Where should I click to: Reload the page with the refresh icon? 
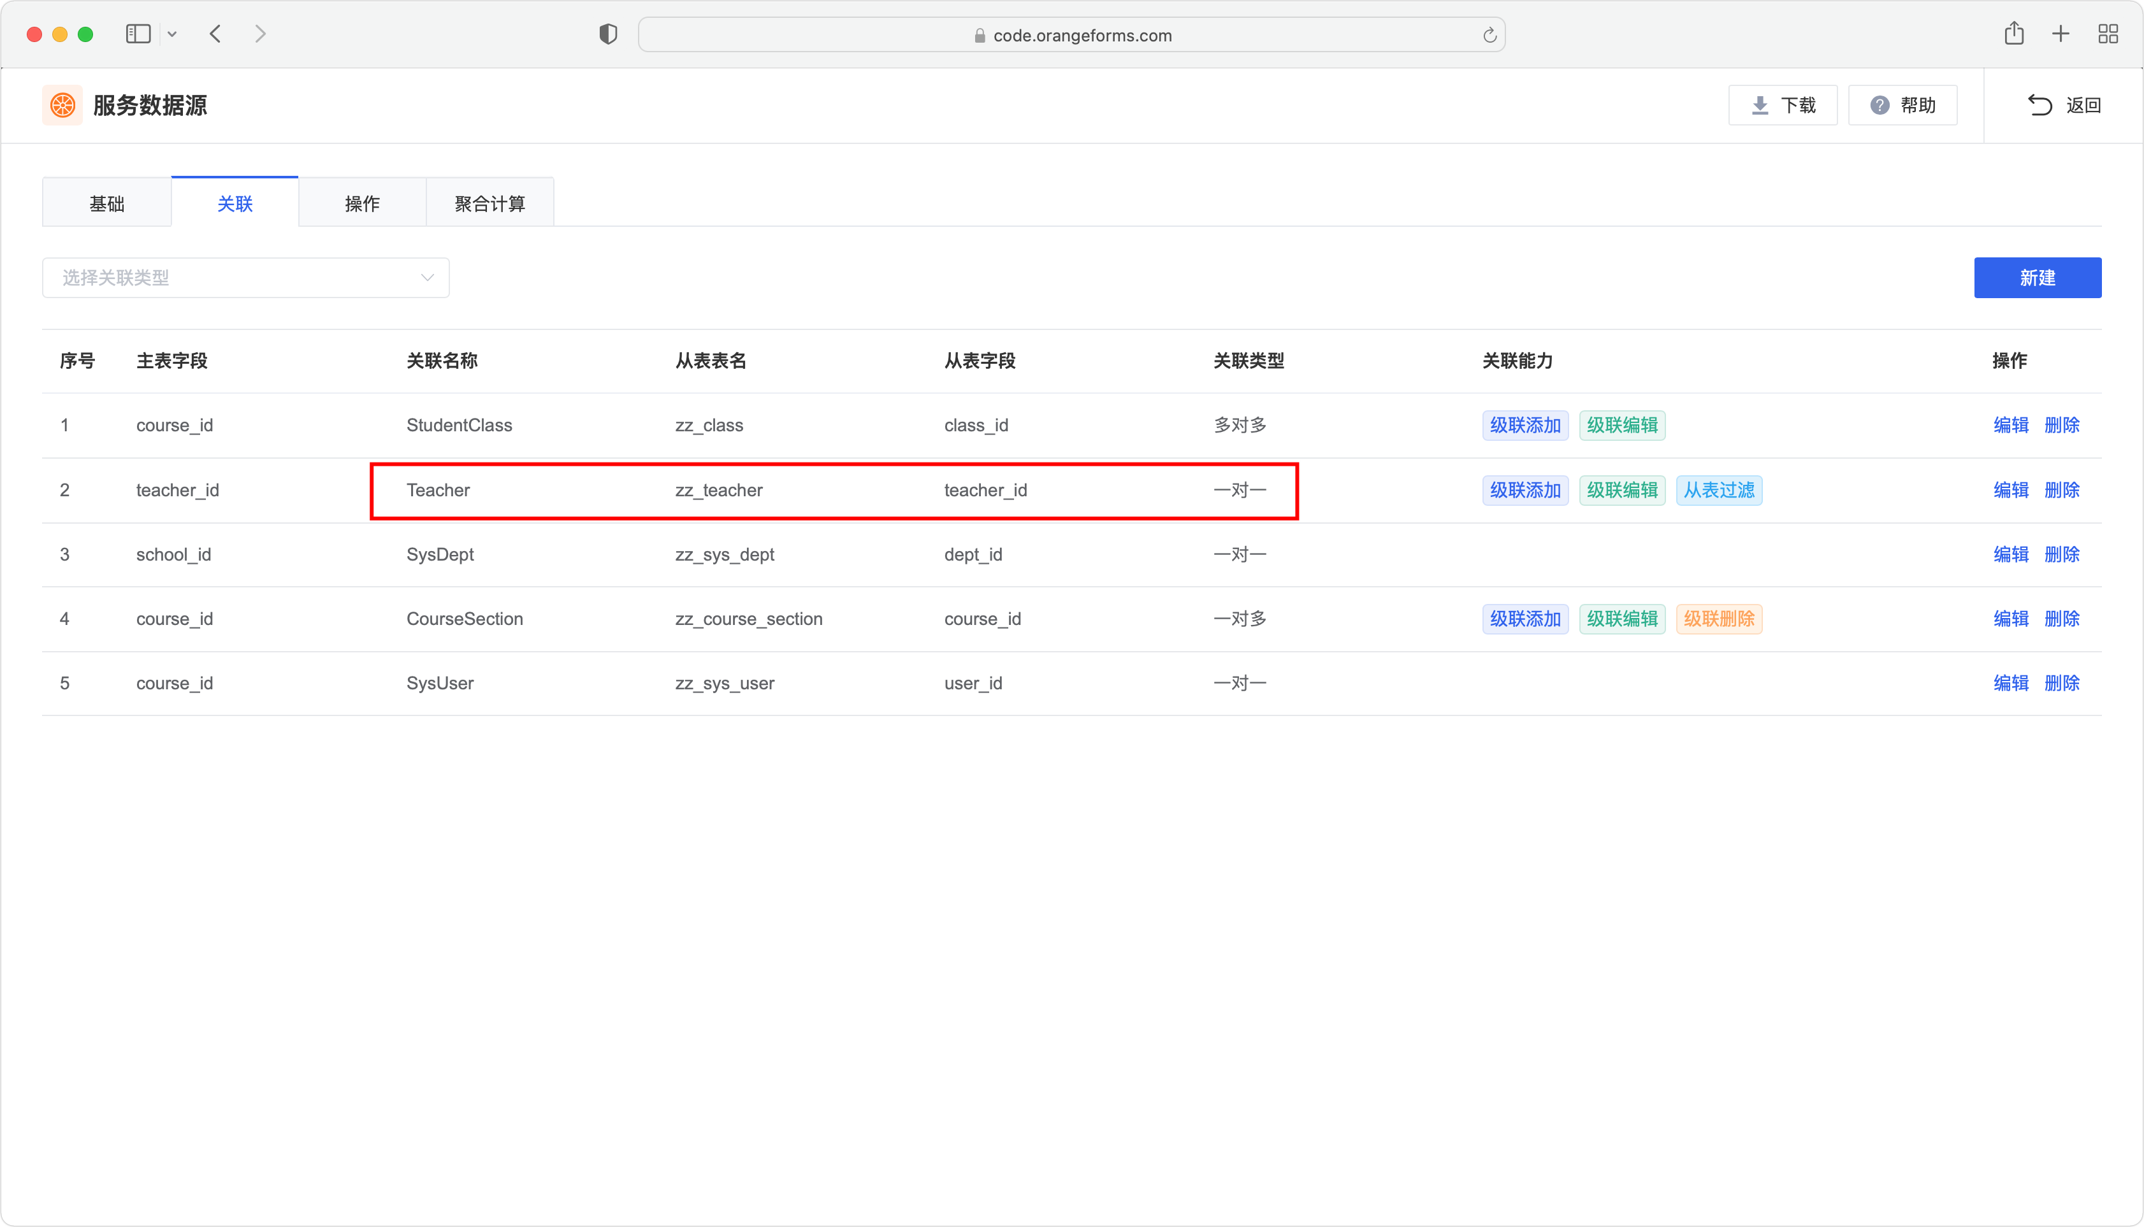tap(1489, 34)
